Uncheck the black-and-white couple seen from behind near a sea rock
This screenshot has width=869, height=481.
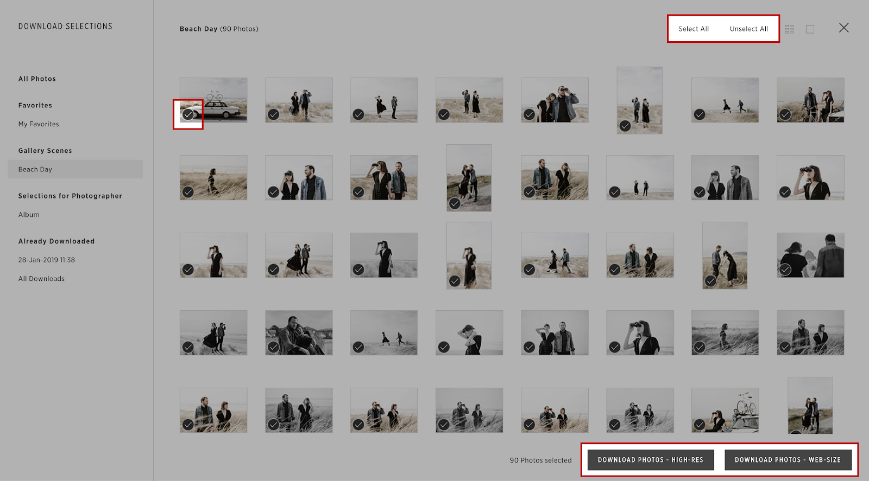click(785, 270)
